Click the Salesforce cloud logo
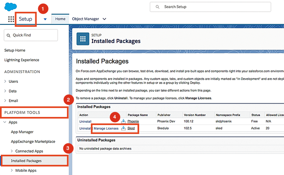Screen dimensions: 284x175 click(x=11, y=7)
